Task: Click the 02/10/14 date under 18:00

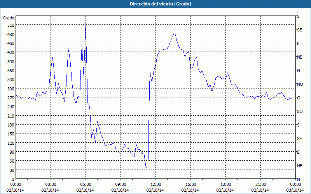Action: pos(225,190)
